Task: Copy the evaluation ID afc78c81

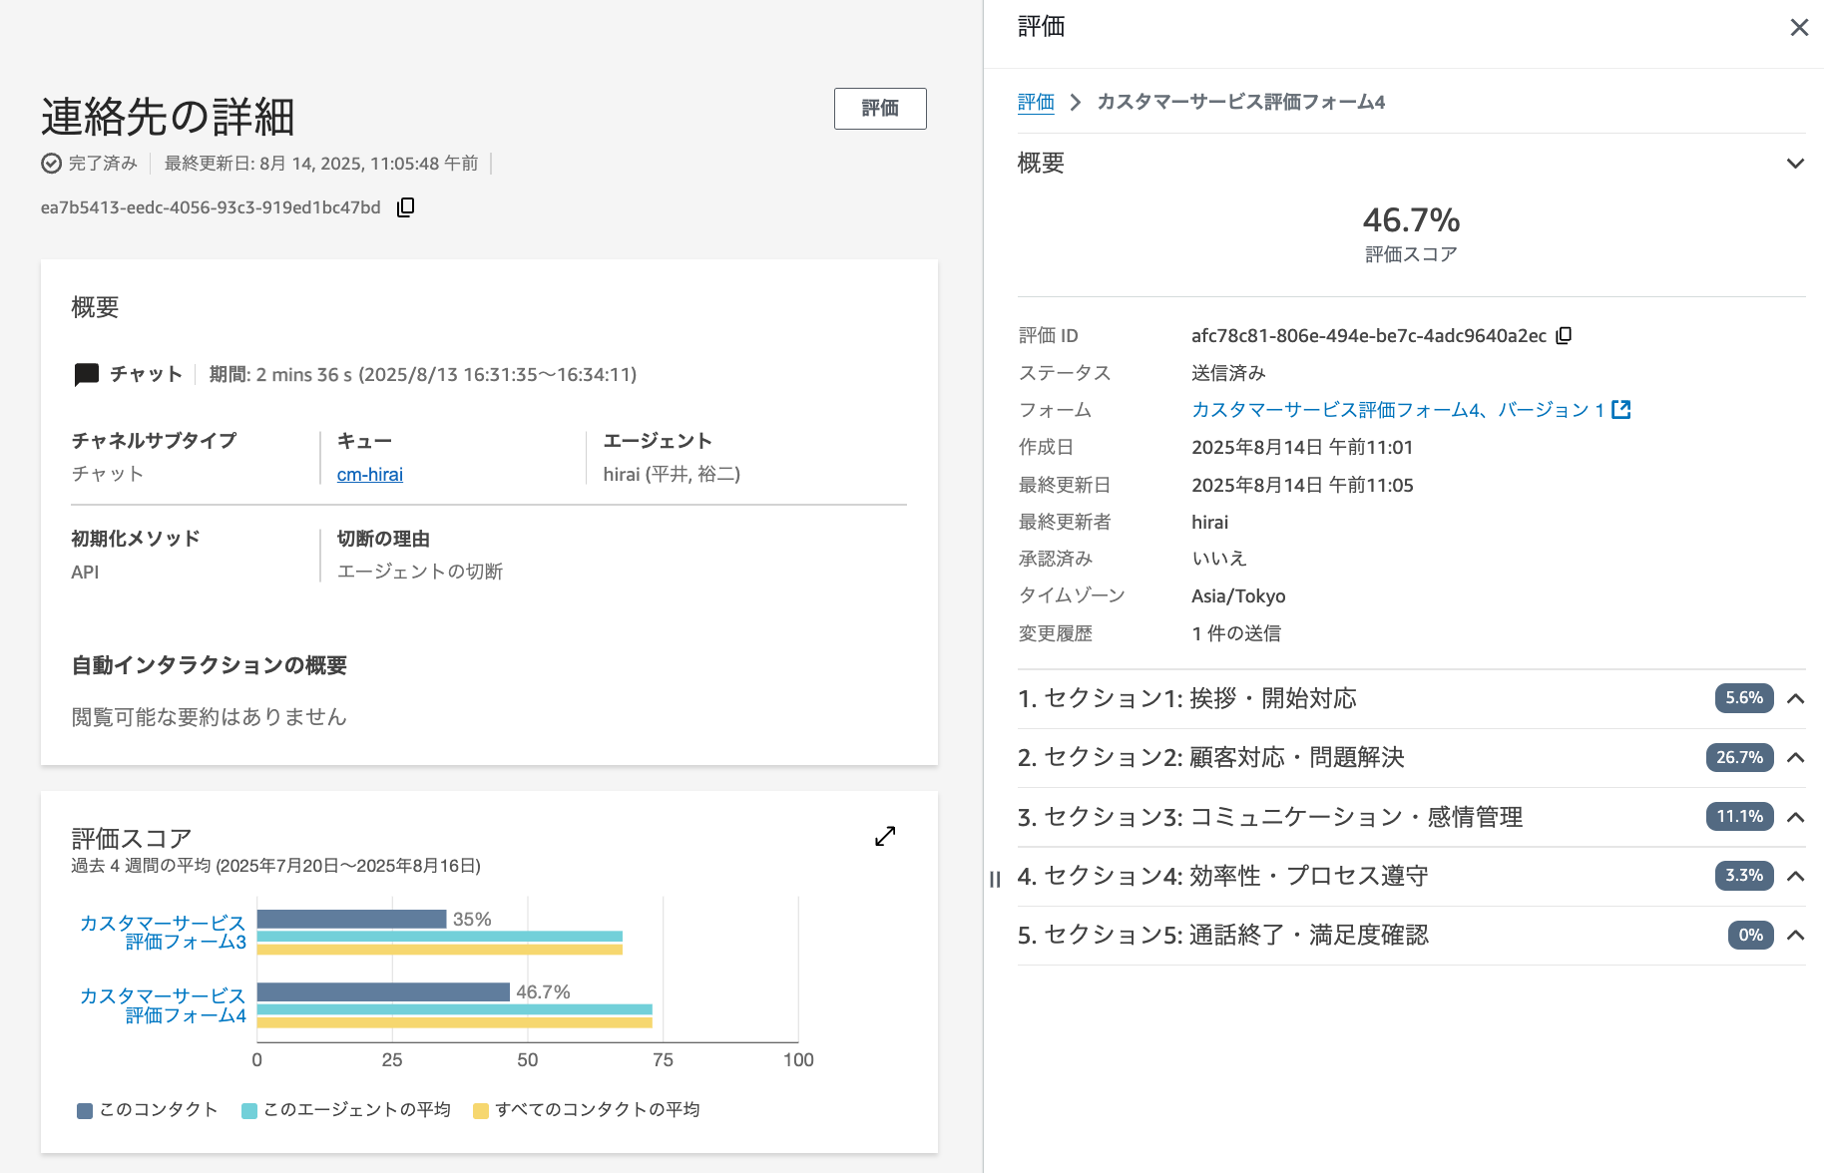Action: coord(1564,335)
